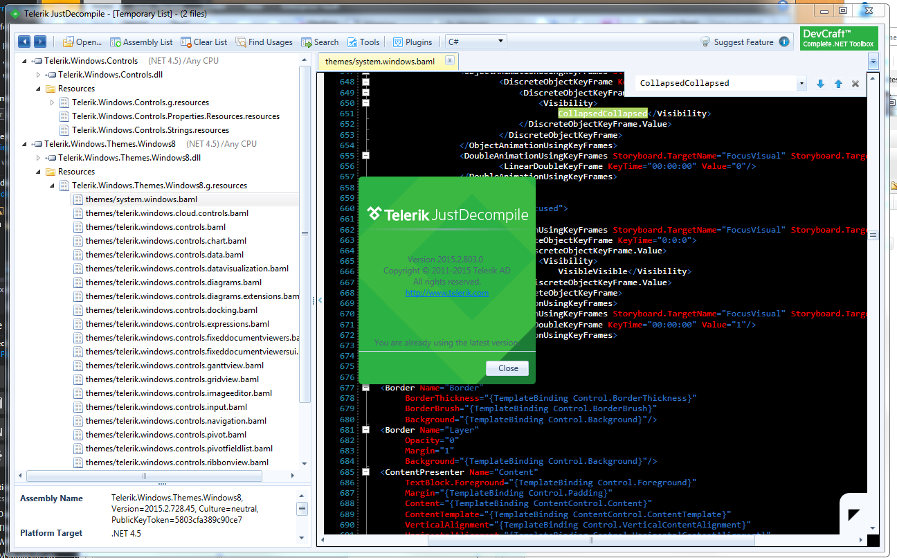This screenshot has width=897, height=558.
Task: Open the Tools menu
Action: pos(363,42)
